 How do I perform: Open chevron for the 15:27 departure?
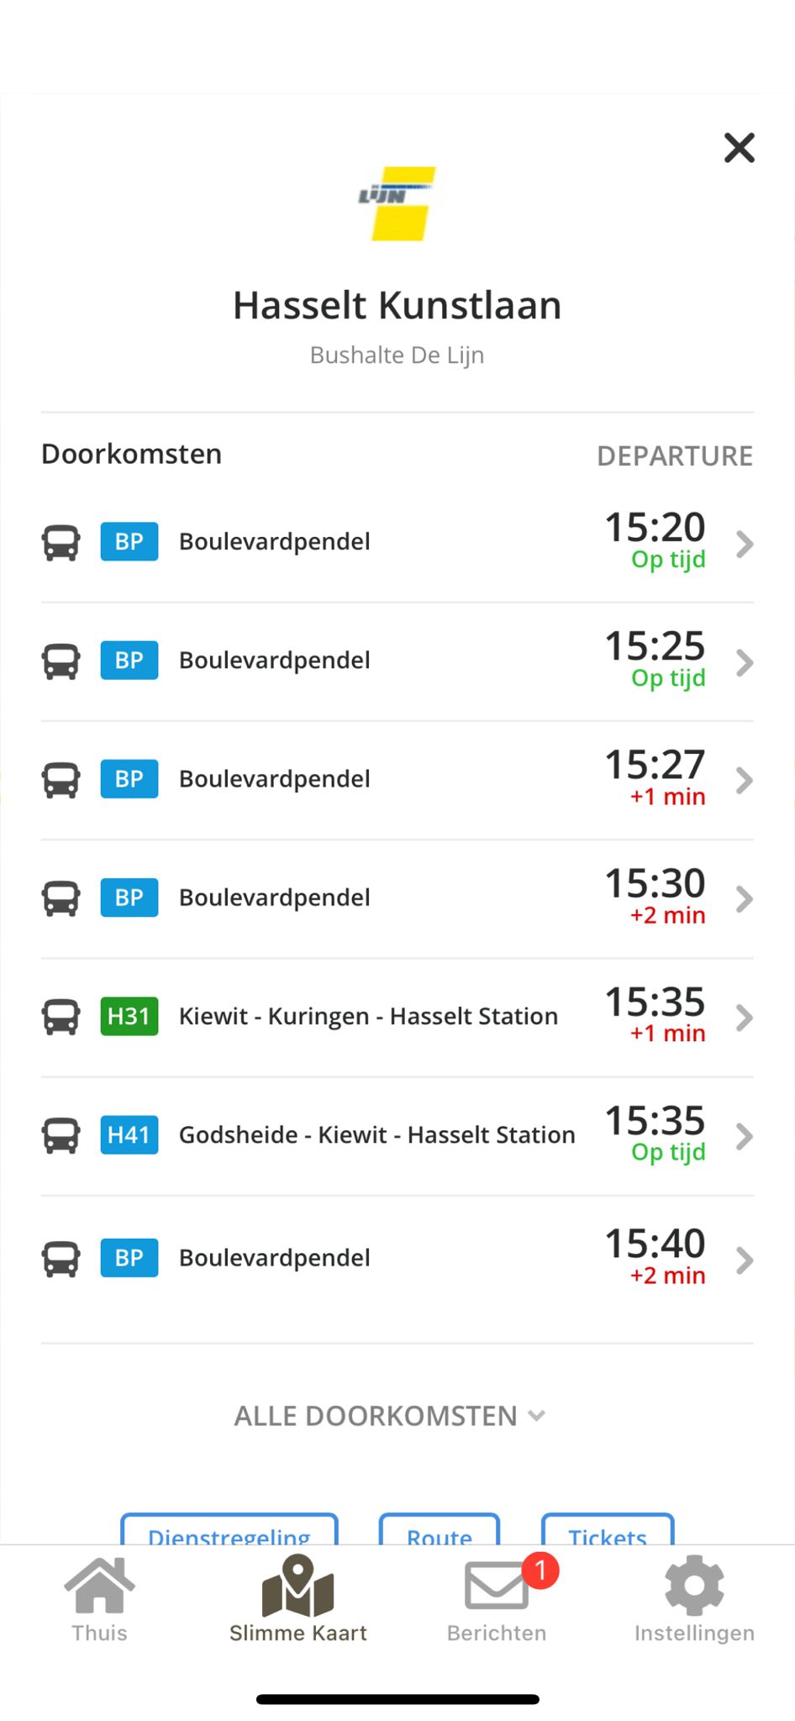point(744,781)
